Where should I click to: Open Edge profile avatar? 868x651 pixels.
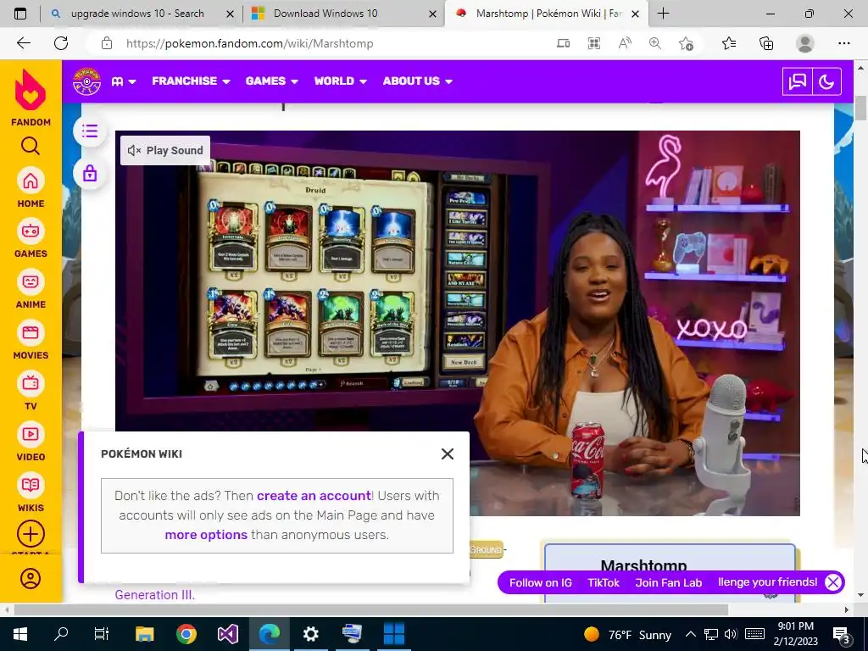click(x=805, y=43)
